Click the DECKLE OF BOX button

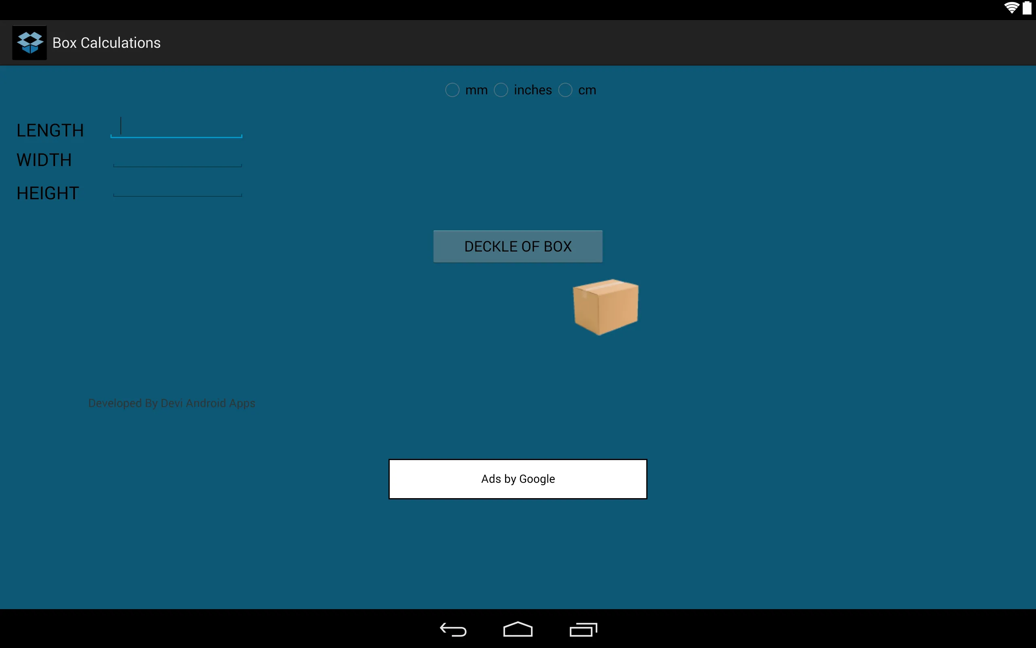pyautogui.click(x=518, y=245)
